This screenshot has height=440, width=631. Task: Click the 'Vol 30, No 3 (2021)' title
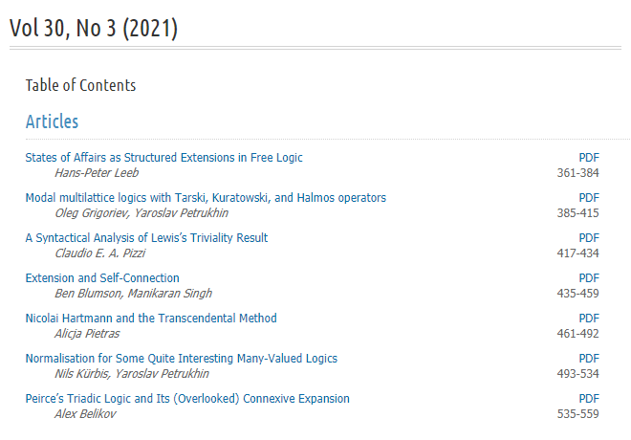pos(94,28)
